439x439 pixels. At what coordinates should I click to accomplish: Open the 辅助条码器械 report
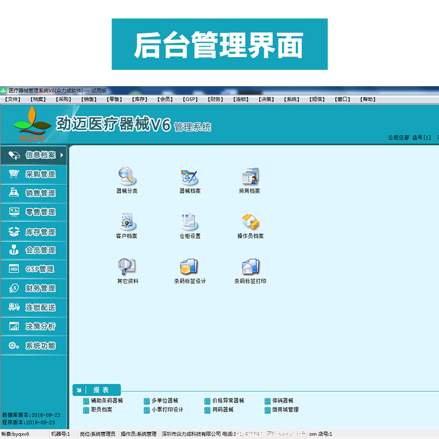pyautogui.click(x=103, y=401)
